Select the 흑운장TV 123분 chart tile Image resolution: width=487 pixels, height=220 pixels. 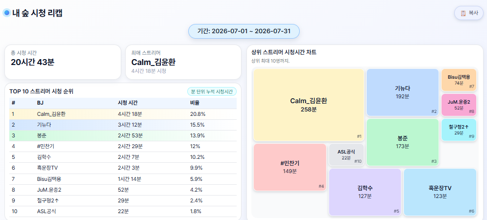click(440, 192)
